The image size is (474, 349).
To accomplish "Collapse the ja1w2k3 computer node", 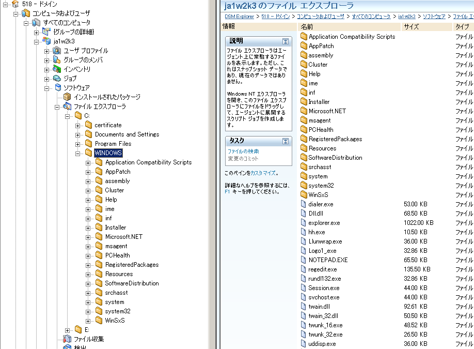I will pyautogui.click(x=36, y=42).
